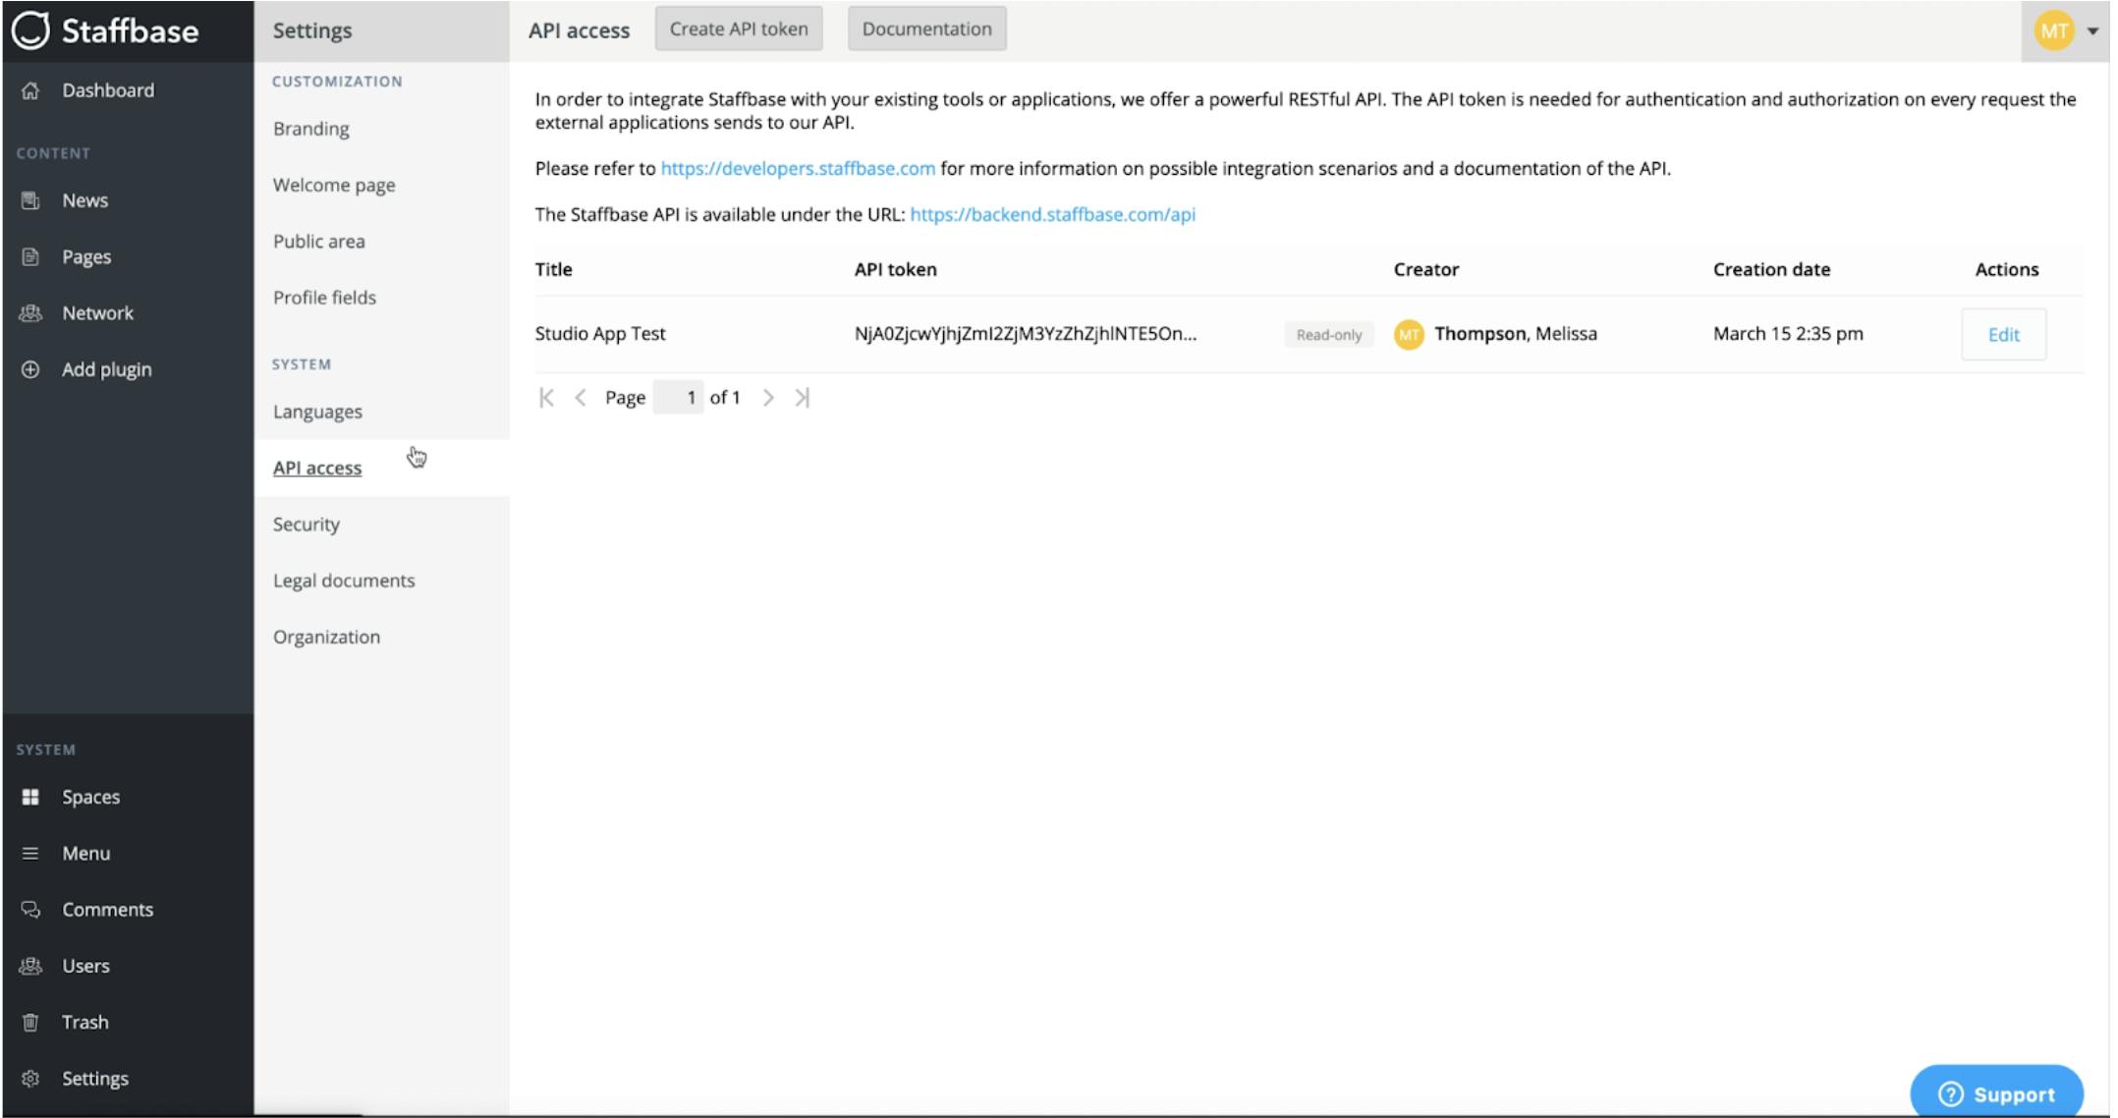
Task: Click the Creator column header
Action: point(1425,269)
